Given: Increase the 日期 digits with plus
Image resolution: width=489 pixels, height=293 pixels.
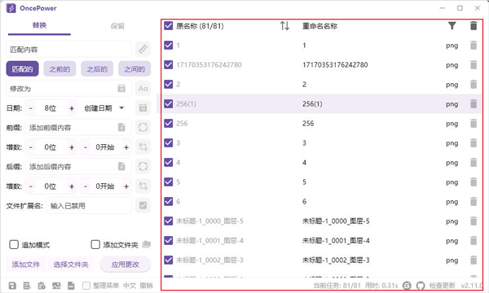Looking at the screenshot, I should [72, 108].
